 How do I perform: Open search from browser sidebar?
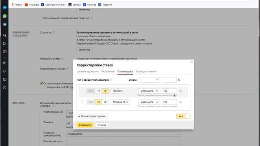[x=4, y=35]
